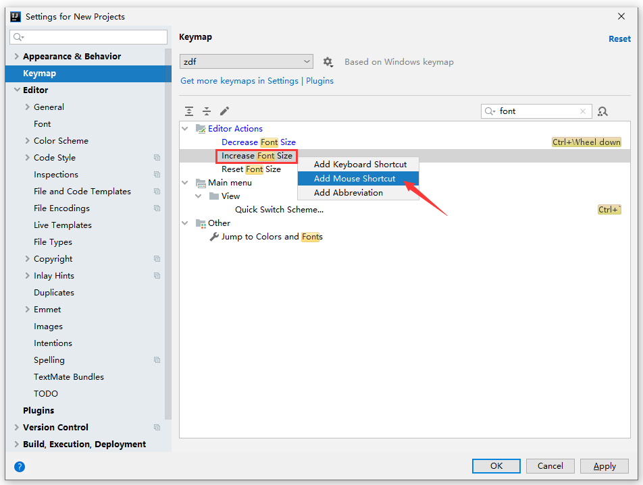Open the zdf keymap dropdown
Viewport: 643px width, 485px height.
[247, 62]
